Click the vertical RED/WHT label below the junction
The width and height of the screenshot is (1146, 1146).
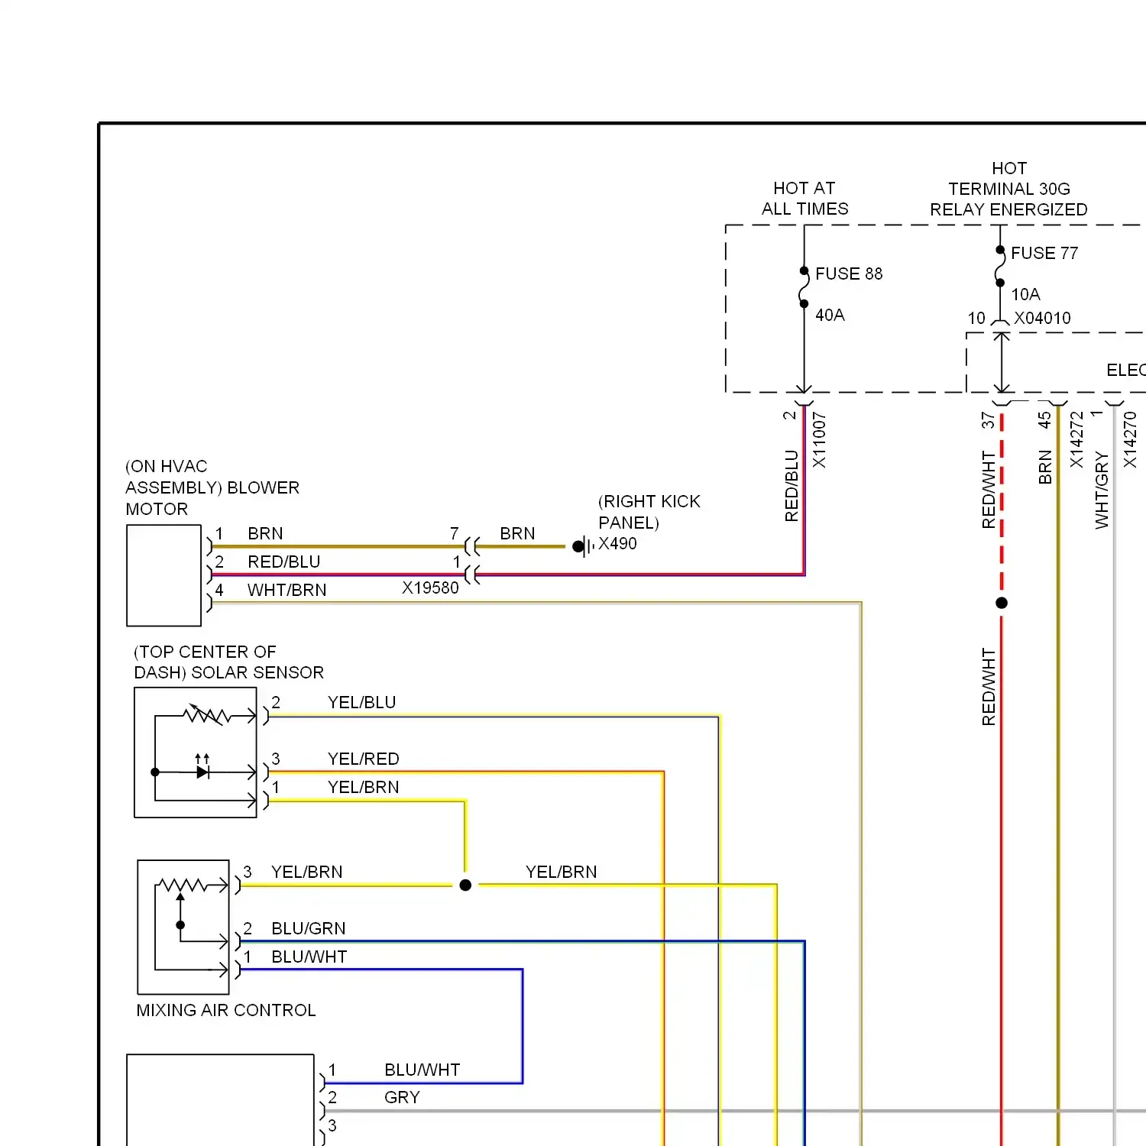pyautogui.click(x=989, y=687)
